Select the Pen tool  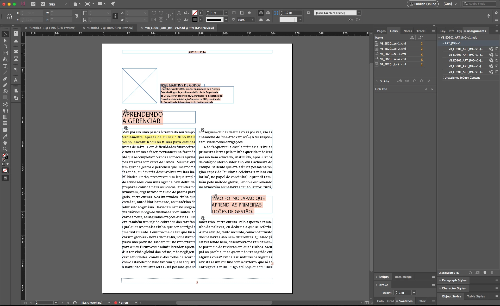click(5, 79)
